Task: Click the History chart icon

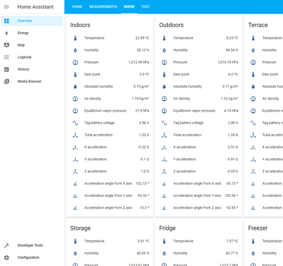Action: point(6,69)
